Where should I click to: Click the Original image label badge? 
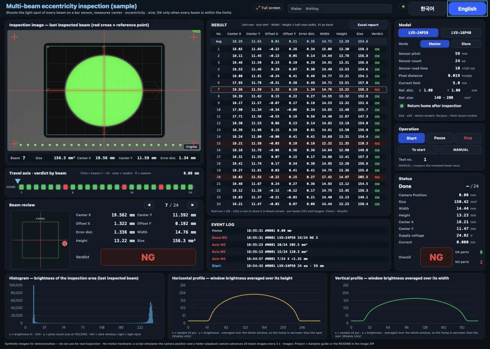(x=191, y=147)
